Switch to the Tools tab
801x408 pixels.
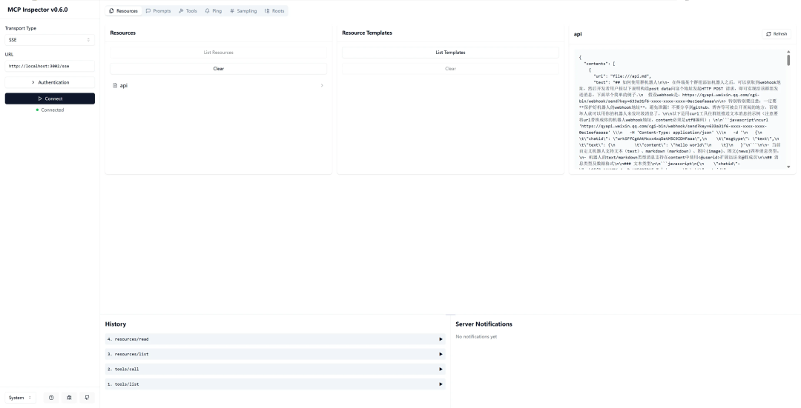point(188,10)
